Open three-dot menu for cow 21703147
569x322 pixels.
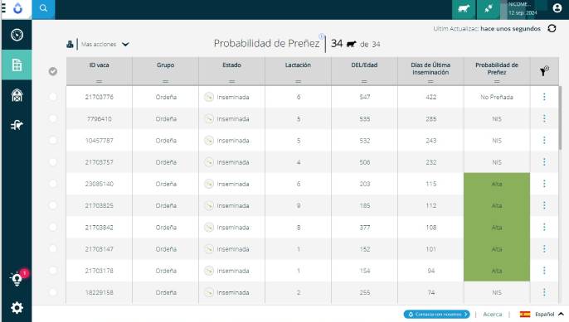coord(544,249)
